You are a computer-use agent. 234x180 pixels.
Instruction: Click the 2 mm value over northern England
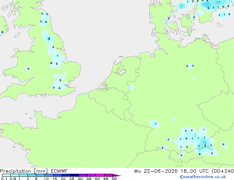(49, 39)
